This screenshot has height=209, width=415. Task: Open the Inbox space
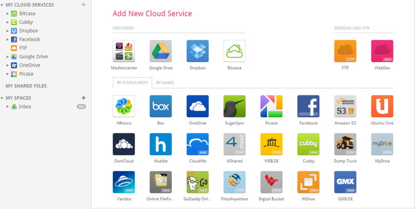pos(21,107)
